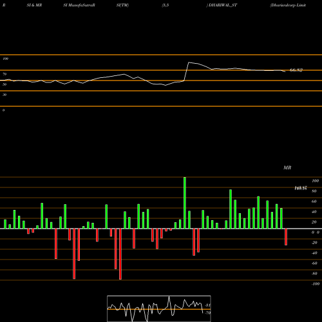Click the mini overview chart thumbnail

[159, 308]
